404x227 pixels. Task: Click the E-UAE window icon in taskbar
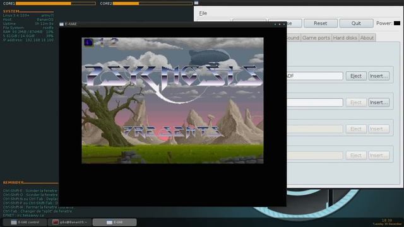coord(109,223)
